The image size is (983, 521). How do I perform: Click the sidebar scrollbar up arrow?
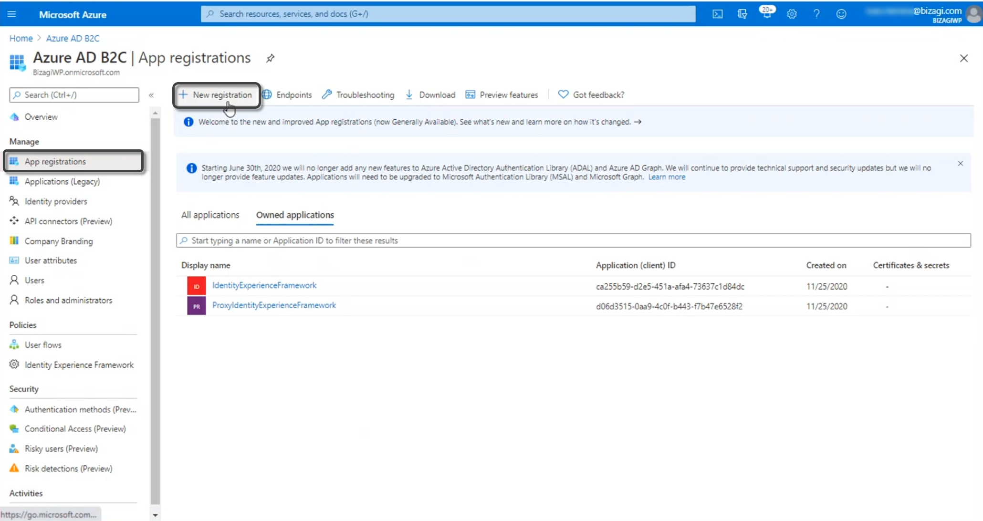coord(155,114)
